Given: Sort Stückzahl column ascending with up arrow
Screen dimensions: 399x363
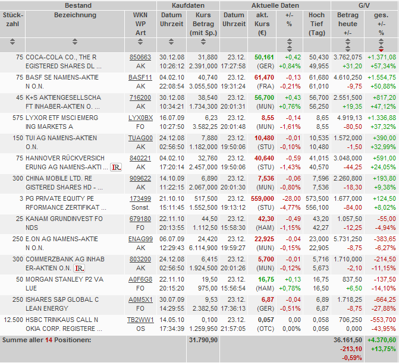Looking at the screenshot, I should (12, 40).
